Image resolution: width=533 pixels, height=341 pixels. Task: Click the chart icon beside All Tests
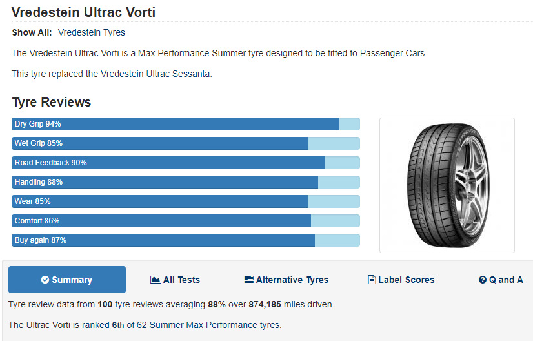155,280
